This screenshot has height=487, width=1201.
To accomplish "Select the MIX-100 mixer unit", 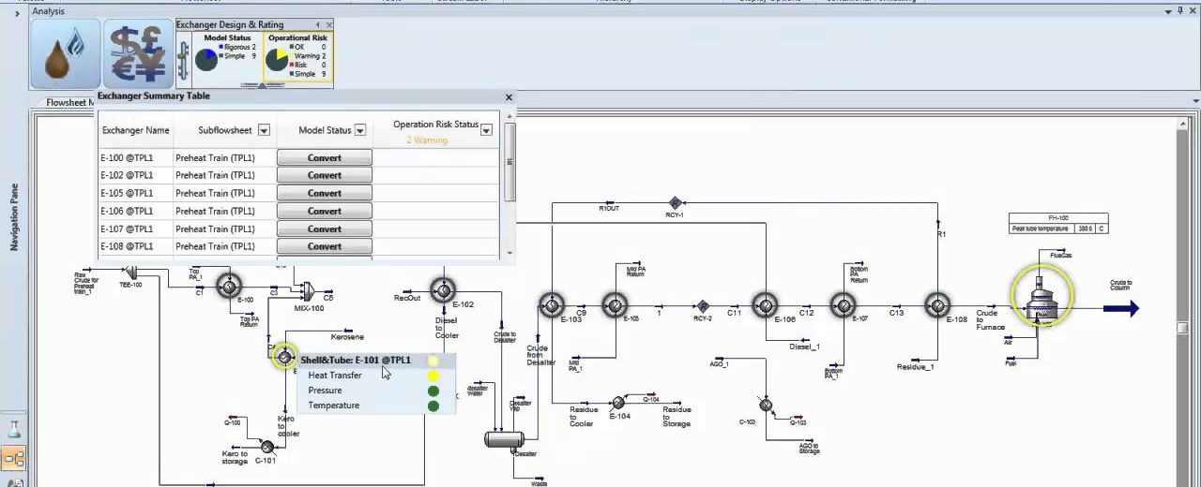I will coord(308,293).
